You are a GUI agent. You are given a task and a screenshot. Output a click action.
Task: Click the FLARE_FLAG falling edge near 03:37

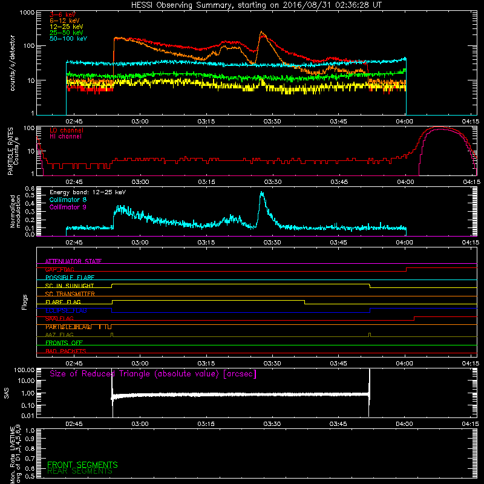point(305,302)
